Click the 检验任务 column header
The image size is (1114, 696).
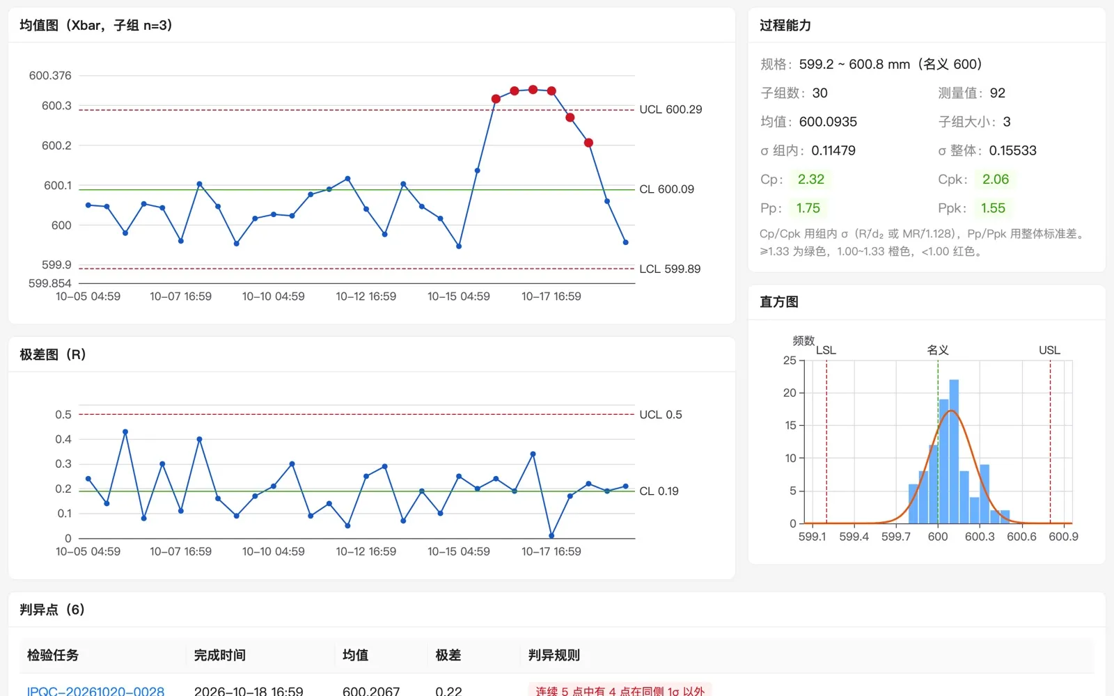click(x=53, y=655)
